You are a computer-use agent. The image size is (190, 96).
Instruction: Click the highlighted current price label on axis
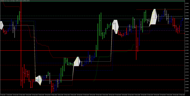coord(187,19)
